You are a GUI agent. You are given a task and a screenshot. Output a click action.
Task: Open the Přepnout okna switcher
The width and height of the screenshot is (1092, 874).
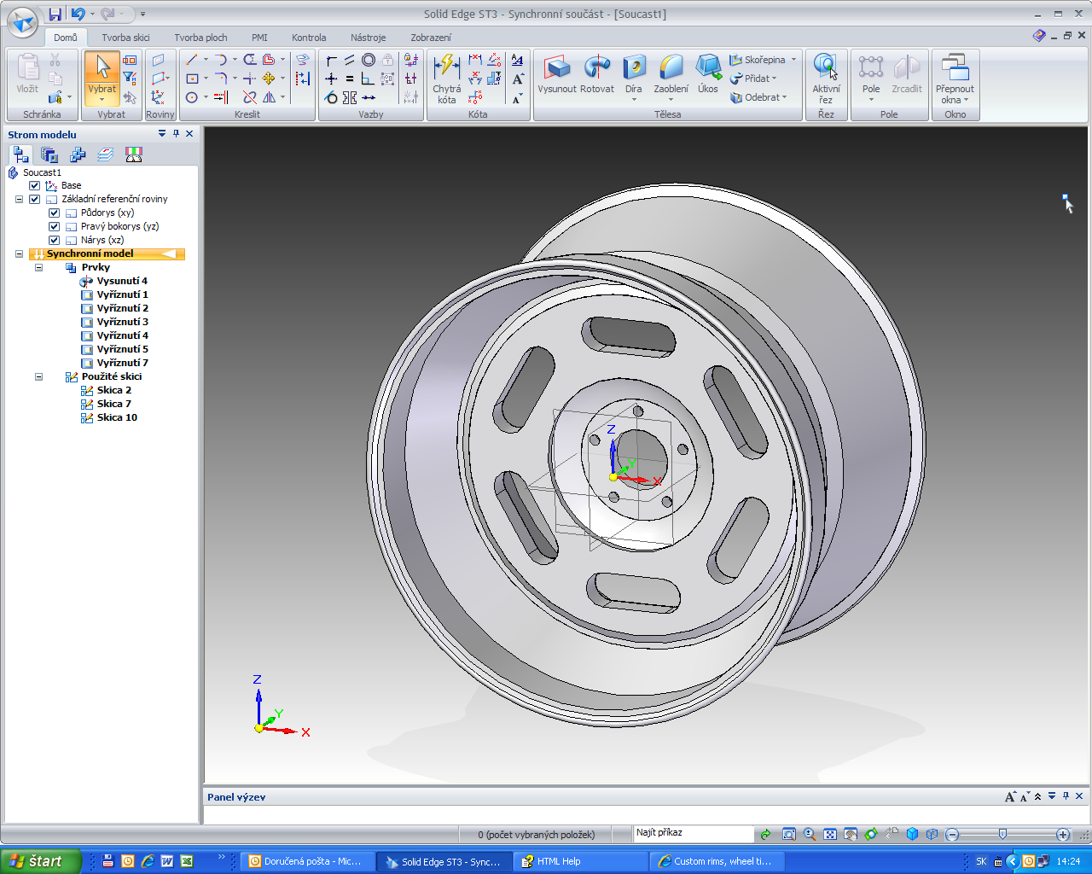(x=954, y=67)
